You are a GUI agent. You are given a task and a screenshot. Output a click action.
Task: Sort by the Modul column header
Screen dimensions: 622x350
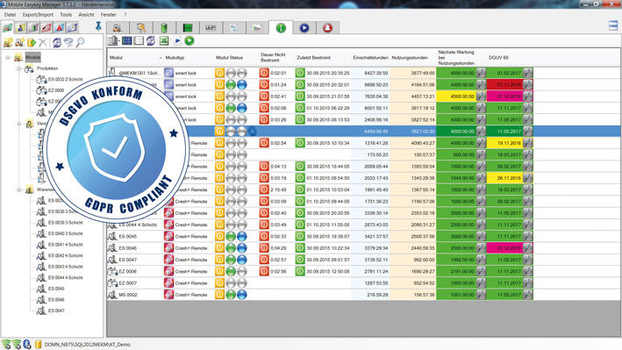point(135,58)
